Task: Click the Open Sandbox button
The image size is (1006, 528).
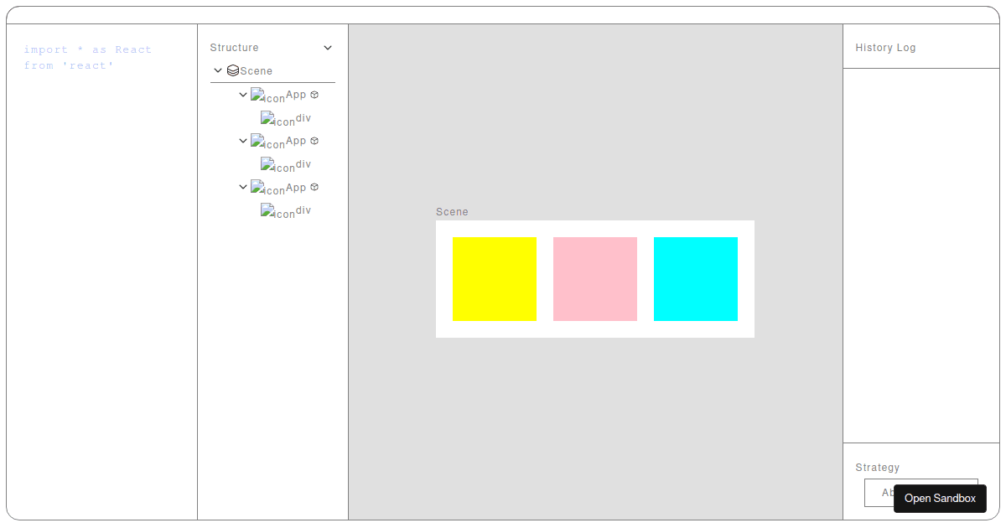Action: pyautogui.click(x=940, y=499)
